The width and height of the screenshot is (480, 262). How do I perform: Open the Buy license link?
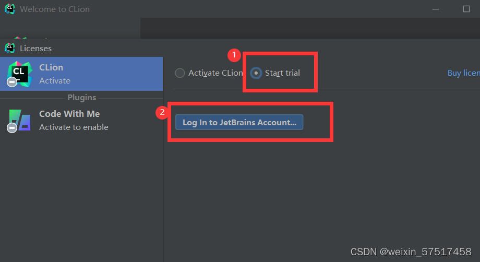click(x=463, y=73)
